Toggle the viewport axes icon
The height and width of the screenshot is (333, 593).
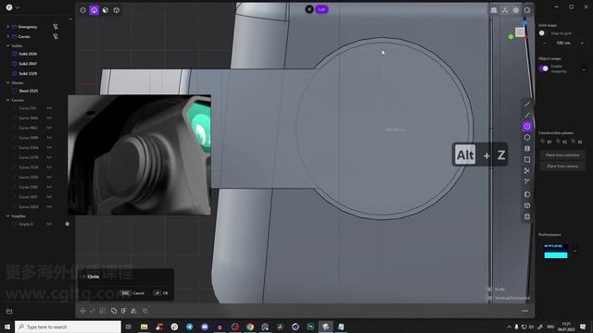[505, 10]
